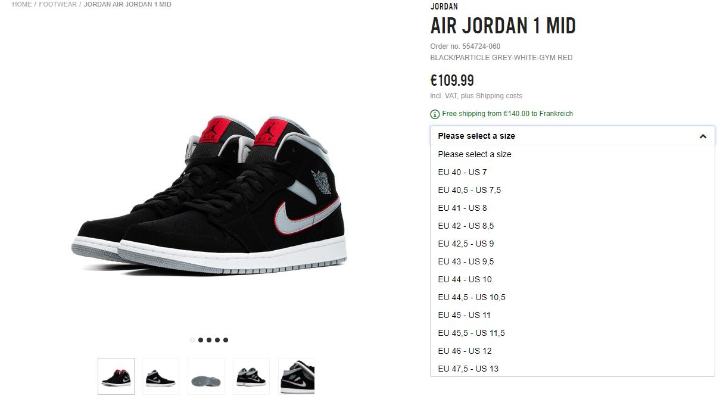The image size is (723, 396).
Task: Open the fourth shoe pair thumbnail
Action: click(251, 376)
